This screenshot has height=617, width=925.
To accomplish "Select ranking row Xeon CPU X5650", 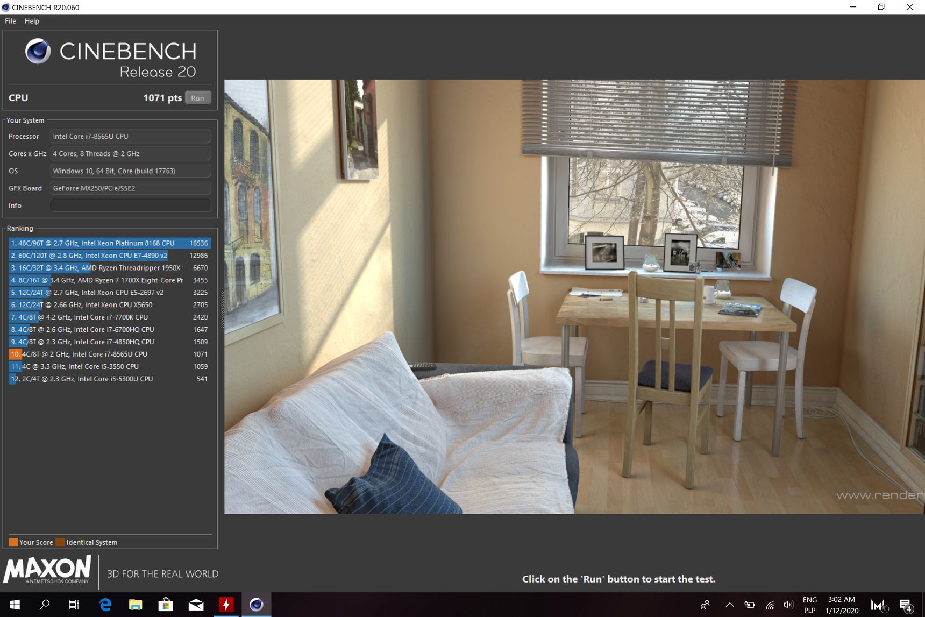I will pos(109,305).
